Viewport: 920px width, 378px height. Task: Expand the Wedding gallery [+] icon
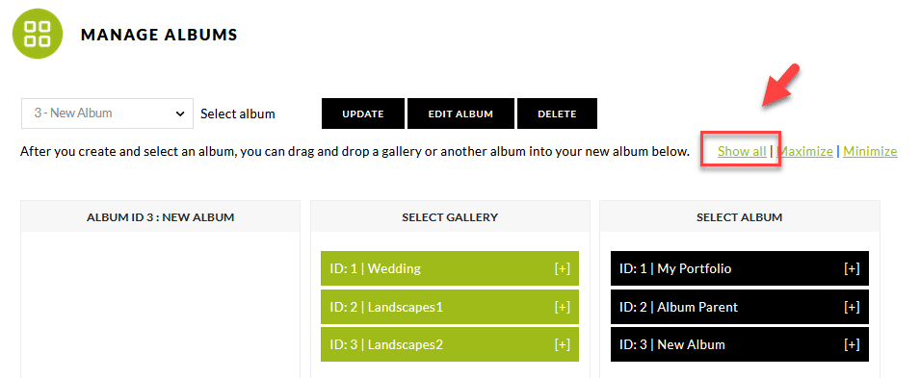tap(562, 269)
